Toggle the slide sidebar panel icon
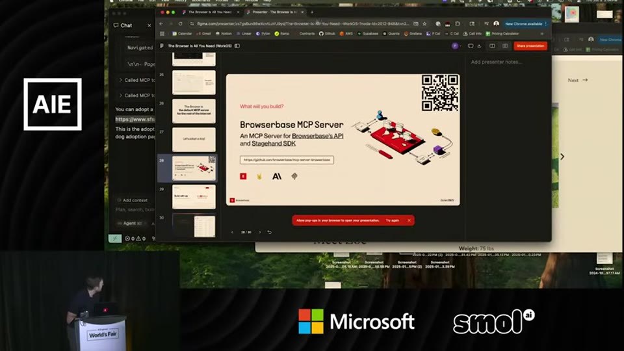This screenshot has width=624, height=351. pos(237,45)
